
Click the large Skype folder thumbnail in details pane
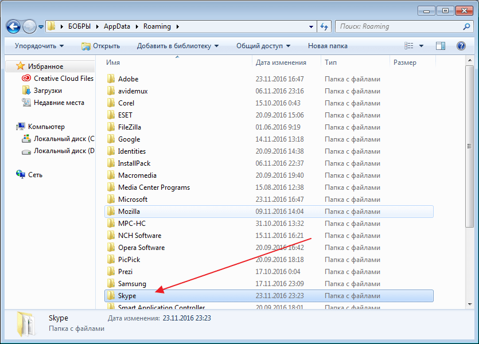coord(25,324)
